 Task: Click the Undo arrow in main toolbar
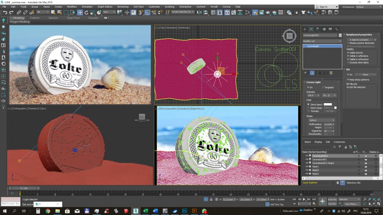(4, 12)
